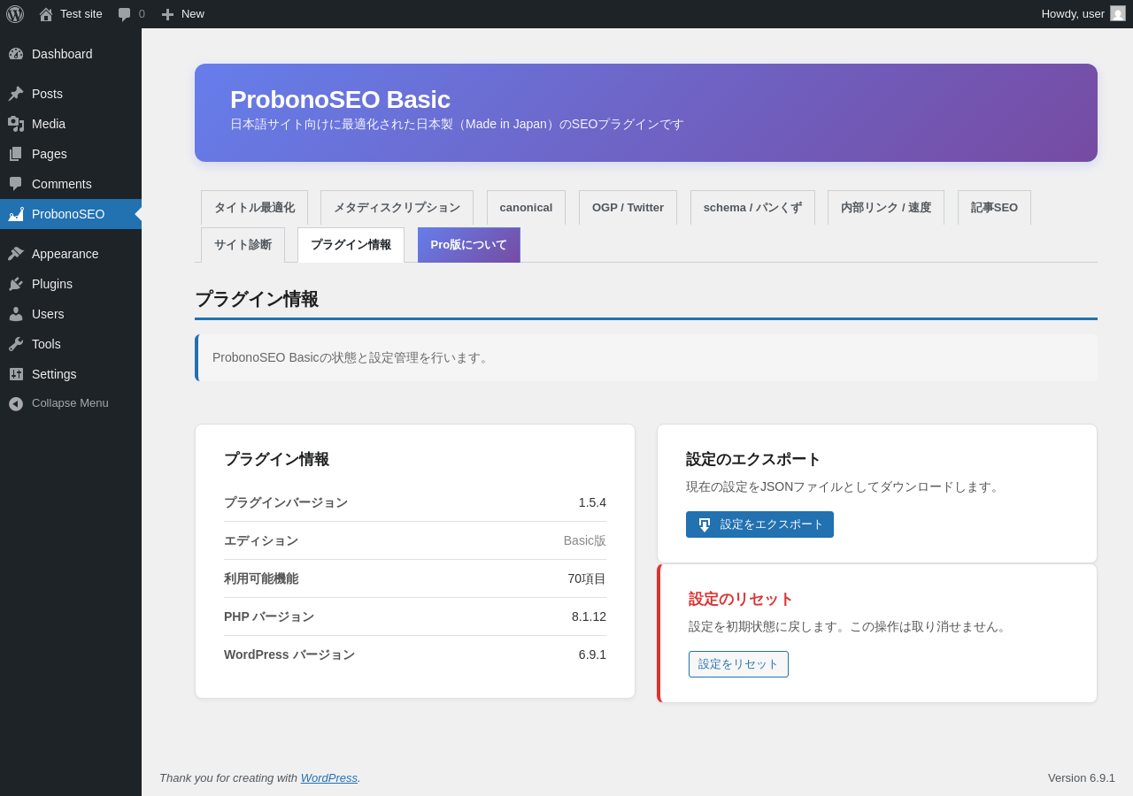This screenshot has height=796, width=1133.
Task: Open the Howdy, user account menu
Action: [x=1072, y=14]
